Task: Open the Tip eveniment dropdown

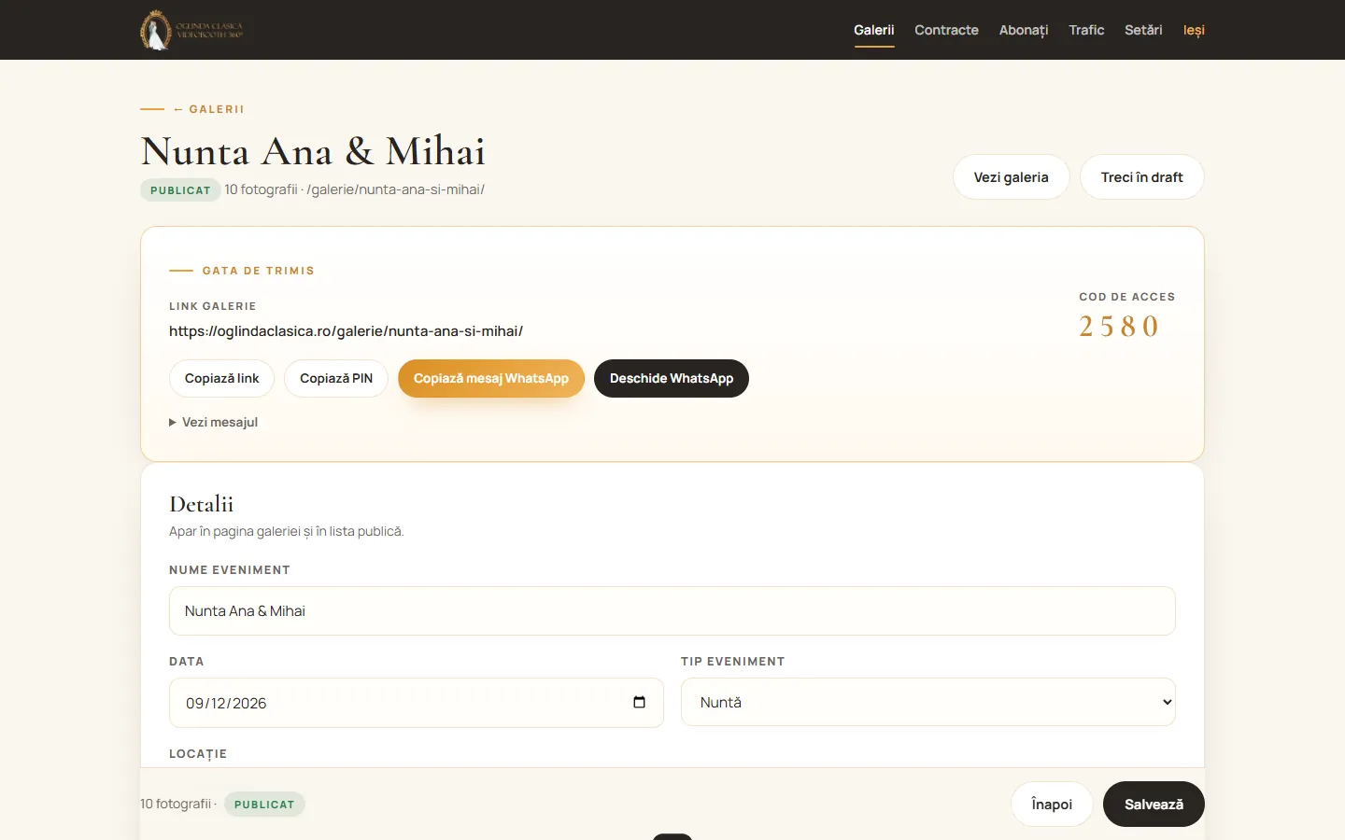Action: pos(927,702)
